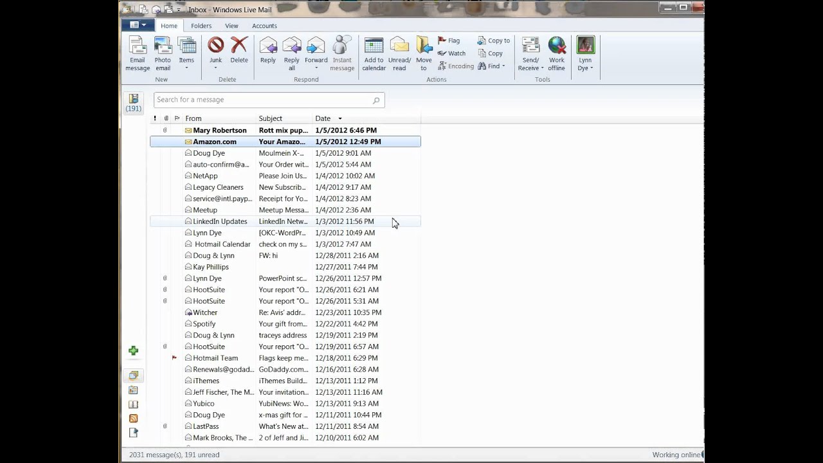This screenshot has width=823, height=463.
Task: Compose a new Email message
Action: tap(138, 54)
